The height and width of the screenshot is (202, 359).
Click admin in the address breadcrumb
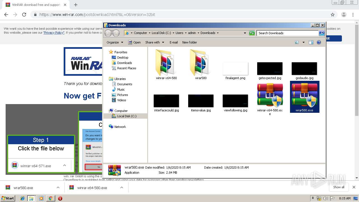(192, 33)
